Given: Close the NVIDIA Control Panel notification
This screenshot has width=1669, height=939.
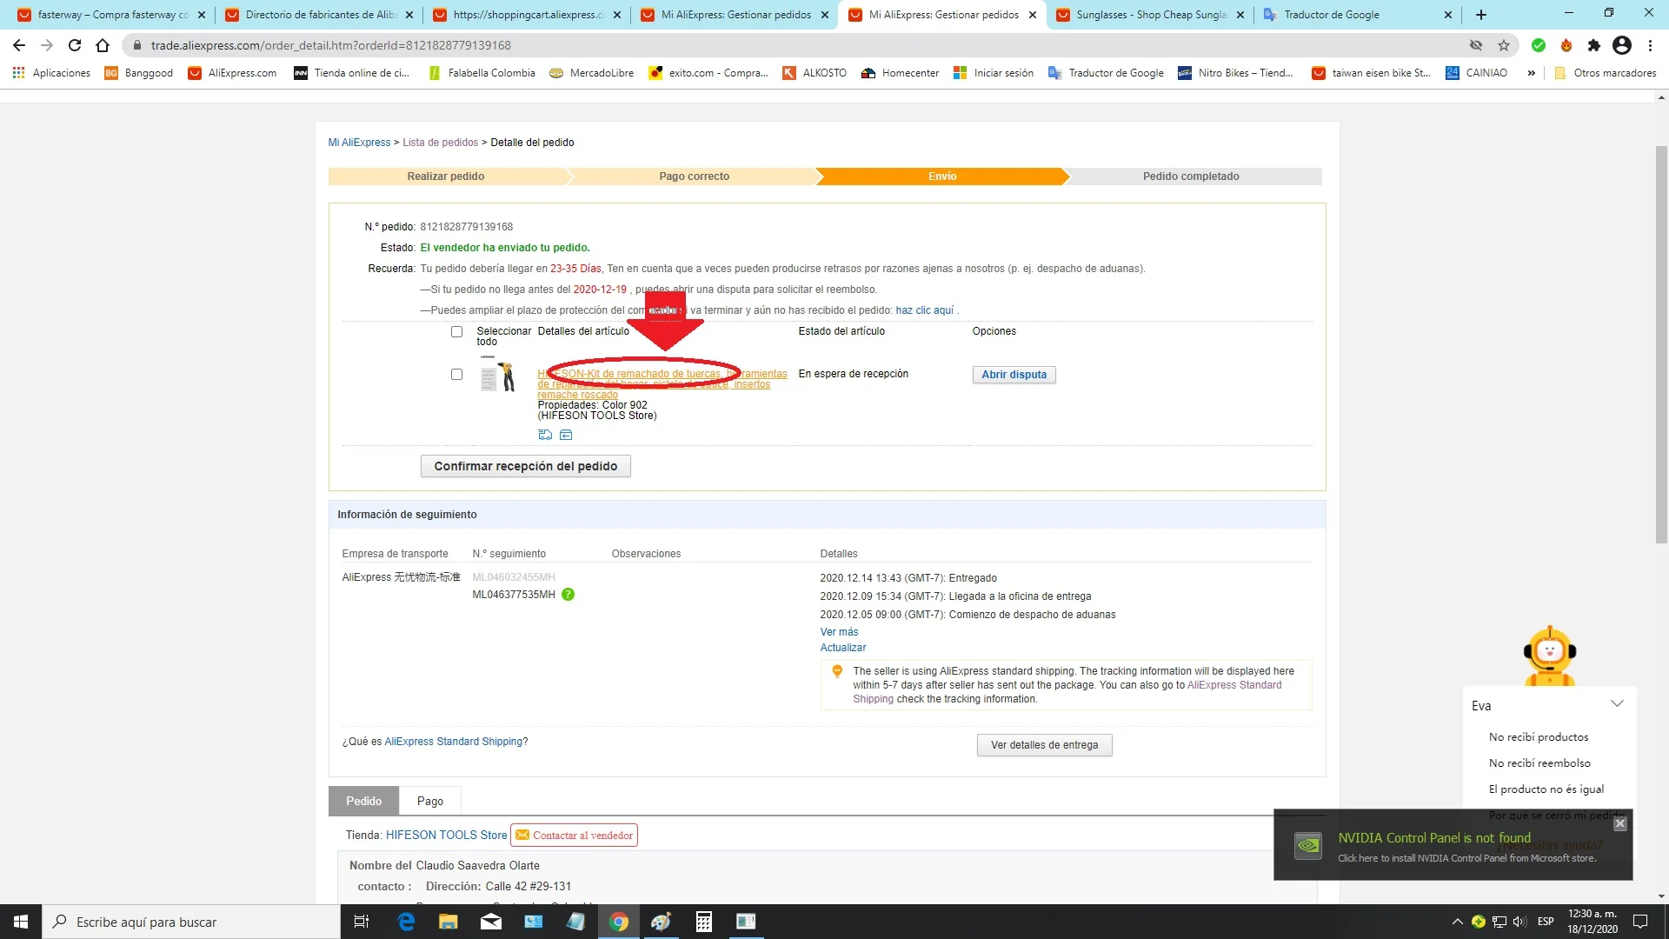Looking at the screenshot, I should [x=1619, y=823].
